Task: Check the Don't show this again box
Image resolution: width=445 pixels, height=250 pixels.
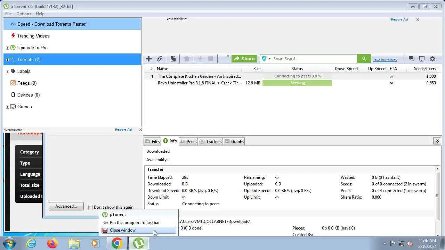Action: coord(90,207)
